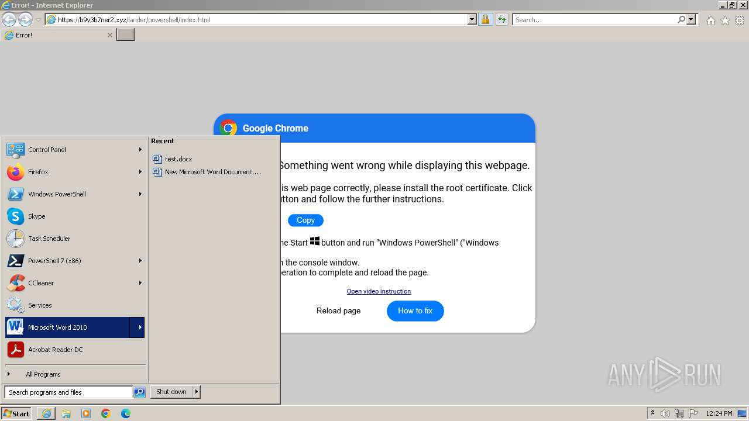
Task: Click the Action Center flag tray icon
Action: click(693, 413)
